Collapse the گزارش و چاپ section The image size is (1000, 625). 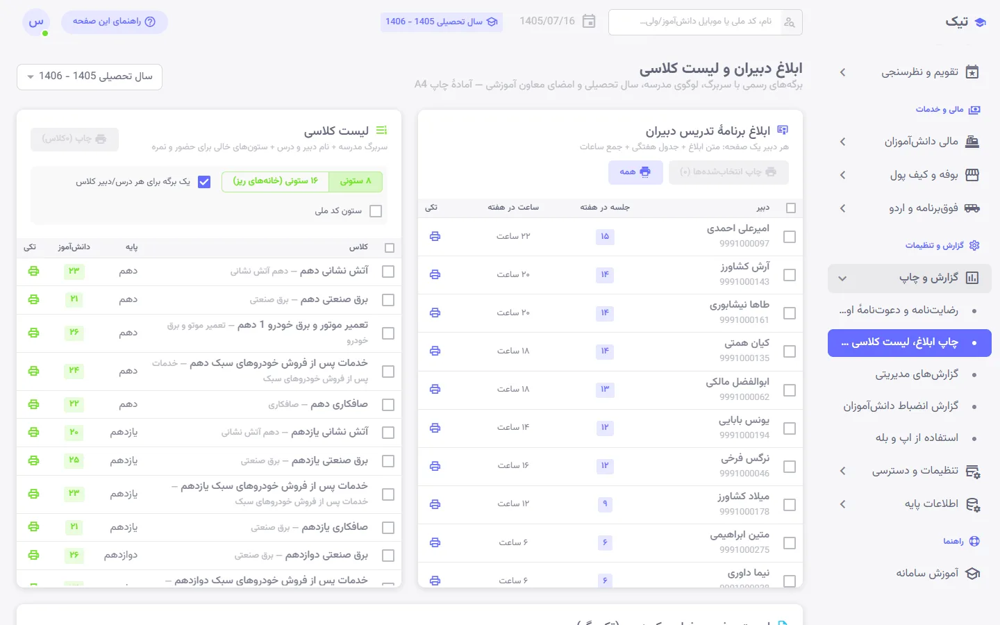[x=910, y=278]
